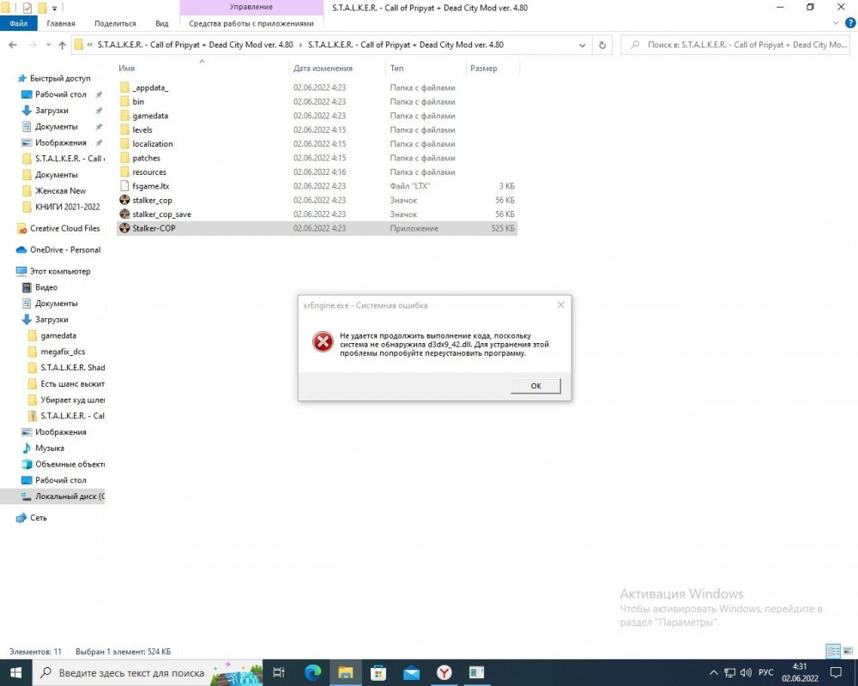Select the patches folder
Screen dimensions: 858x686
(x=146, y=158)
